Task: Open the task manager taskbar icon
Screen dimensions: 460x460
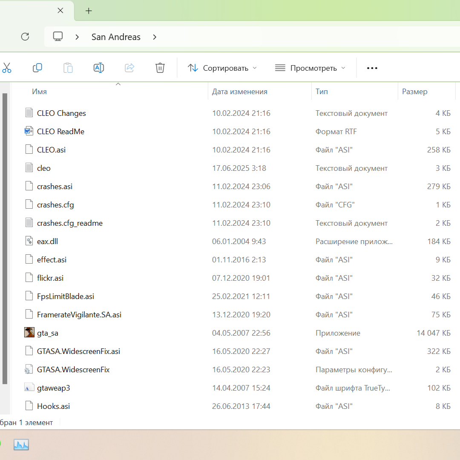Action: point(21,445)
